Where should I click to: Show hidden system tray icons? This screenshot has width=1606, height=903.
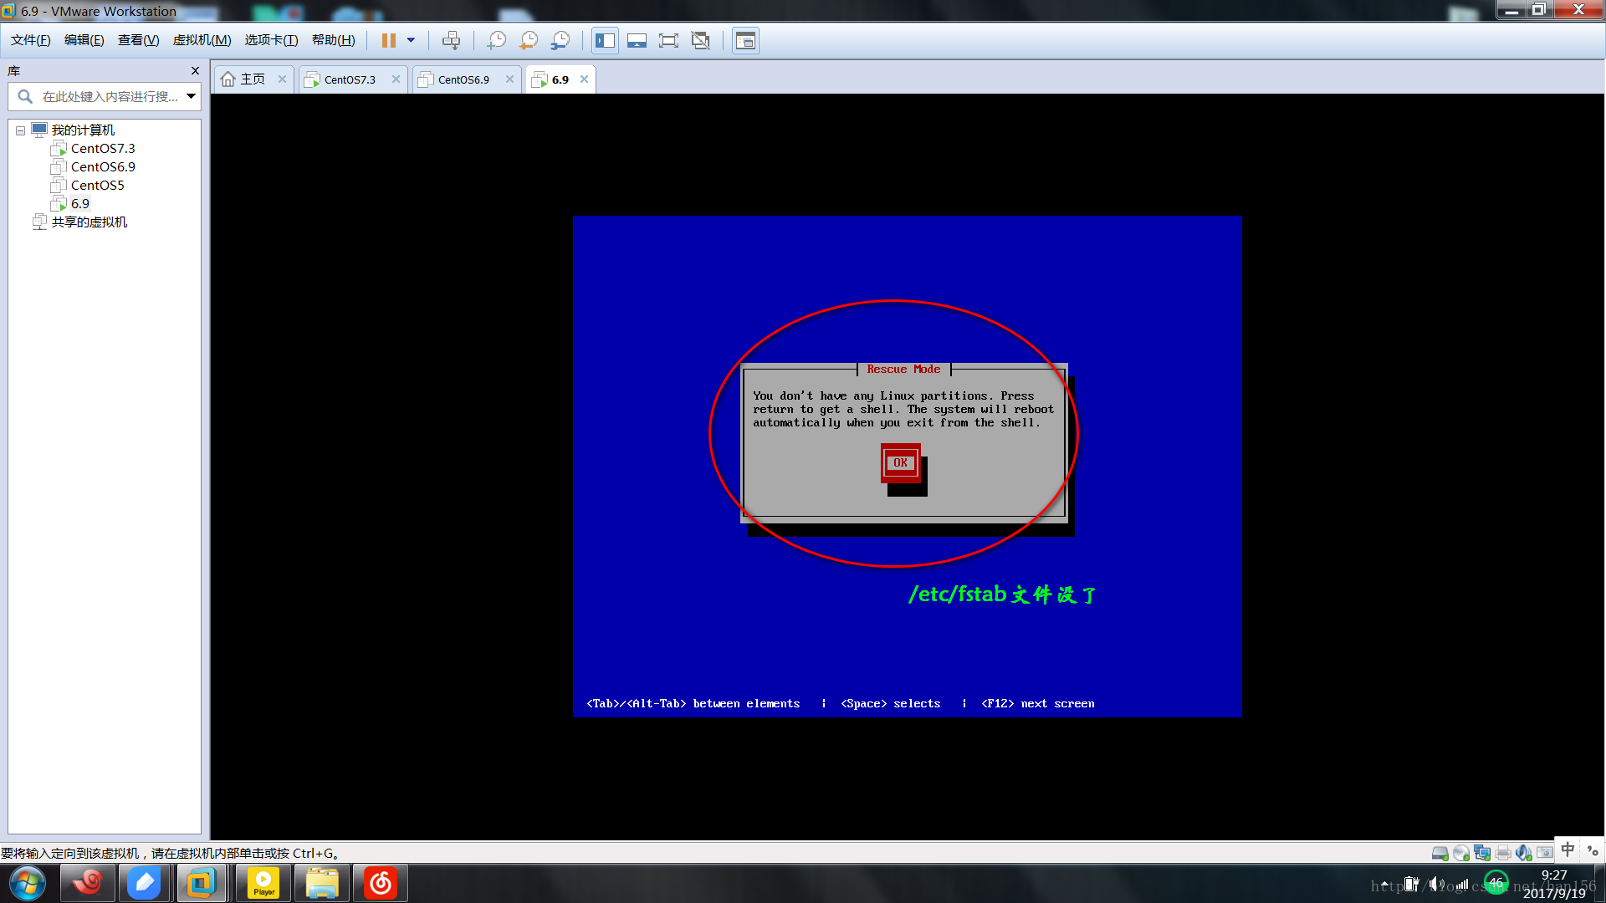[1384, 884]
